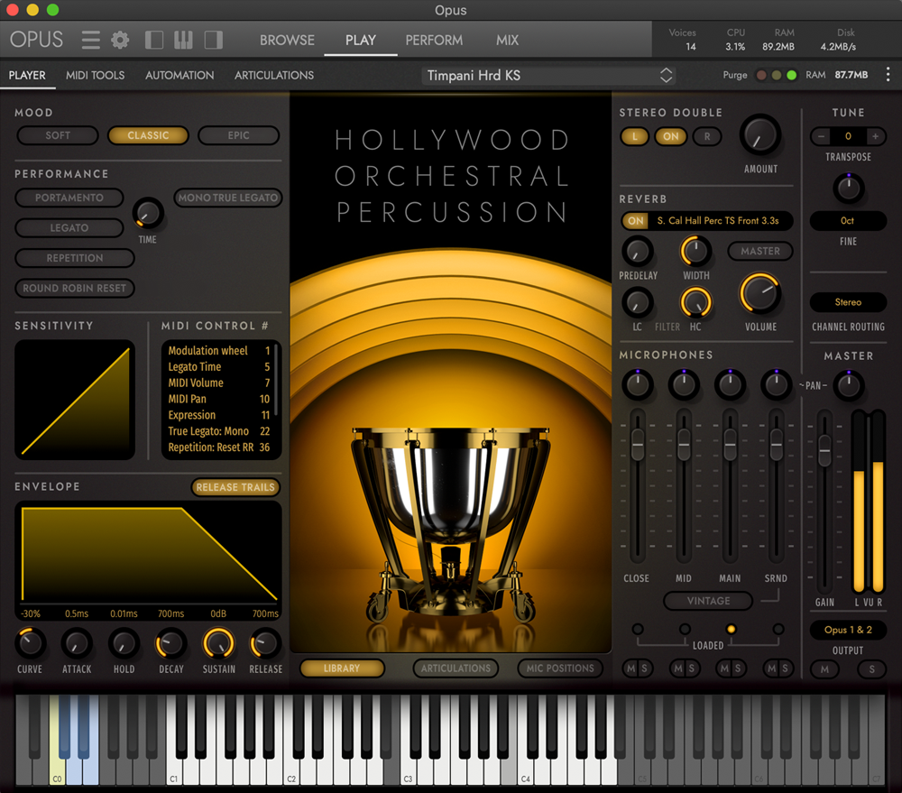Switch to the MIX tab

507,40
